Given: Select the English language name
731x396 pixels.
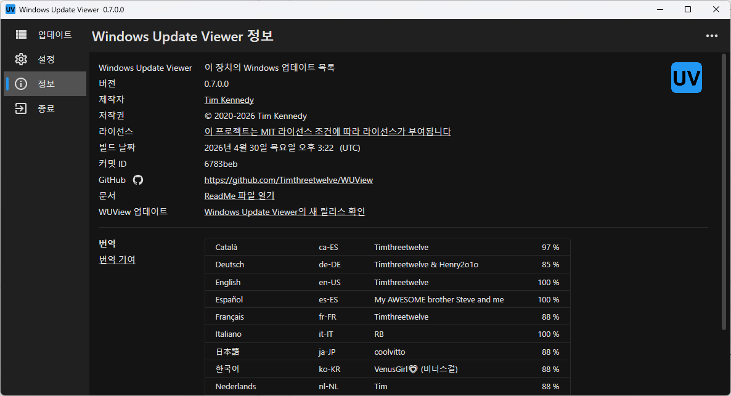Looking at the screenshot, I should pos(228,282).
